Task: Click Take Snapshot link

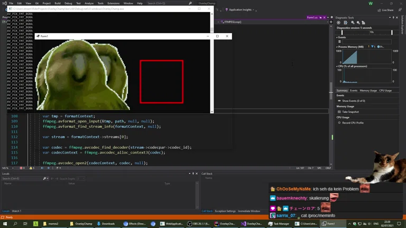Action: point(350,112)
